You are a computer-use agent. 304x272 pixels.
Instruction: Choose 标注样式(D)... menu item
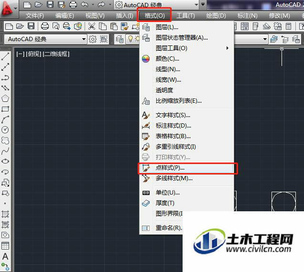[186, 126]
